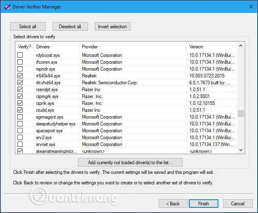
Task: Uncheck the rzendpt.sys checkbox
Action: (x=20, y=90)
